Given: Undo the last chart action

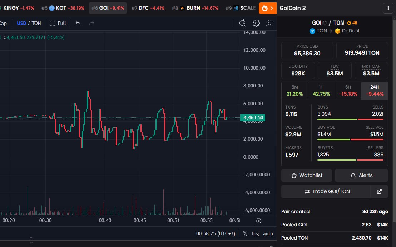Looking at the screenshot, I should coord(78,23).
